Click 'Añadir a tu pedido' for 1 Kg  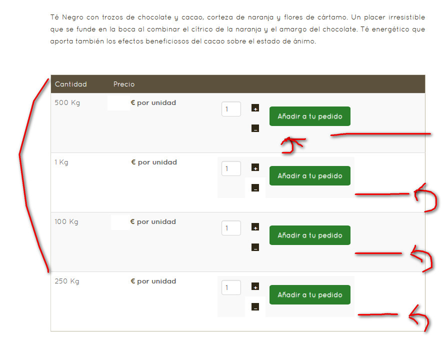pyautogui.click(x=309, y=175)
